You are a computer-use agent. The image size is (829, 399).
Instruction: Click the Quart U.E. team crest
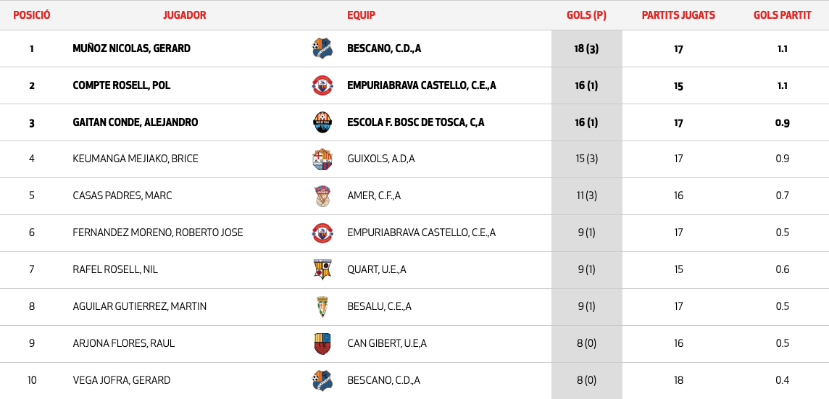point(322,269)
